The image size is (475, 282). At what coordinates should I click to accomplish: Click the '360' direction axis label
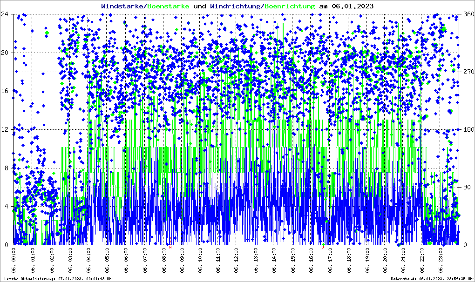tap(468, 14)
